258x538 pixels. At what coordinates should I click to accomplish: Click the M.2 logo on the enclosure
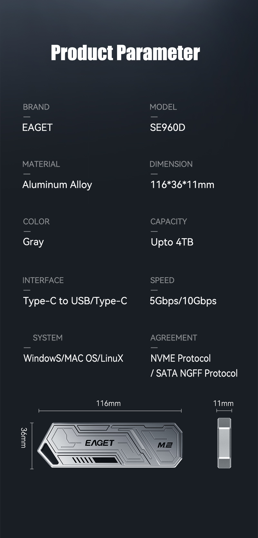point(165,445)
